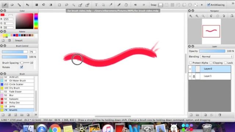Enable the radial snap
Viewport: 235px width, 132px height.
click(184, 5)
